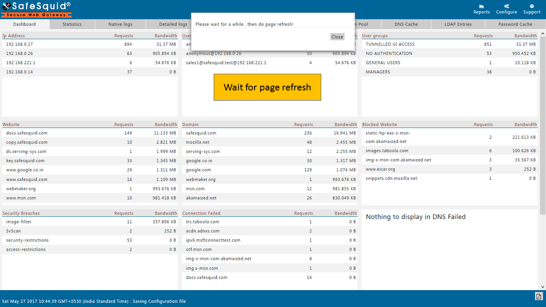Select MANAGERS user group

coord(450,72)
